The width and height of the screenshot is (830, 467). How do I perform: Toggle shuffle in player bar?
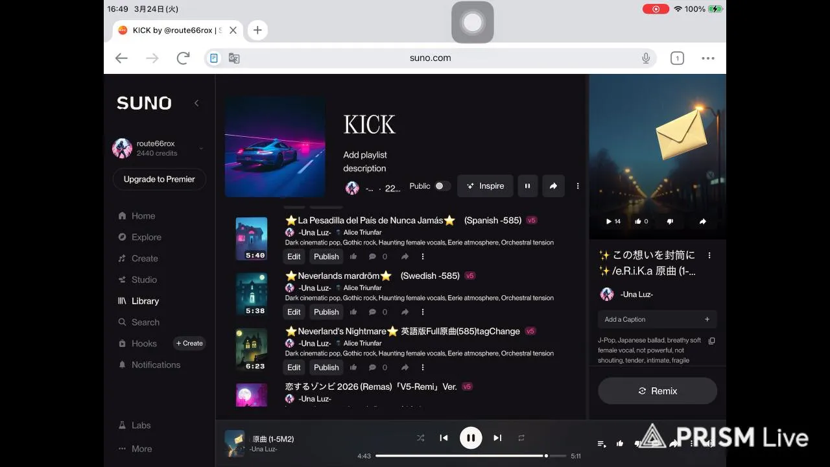click(420, 438)
